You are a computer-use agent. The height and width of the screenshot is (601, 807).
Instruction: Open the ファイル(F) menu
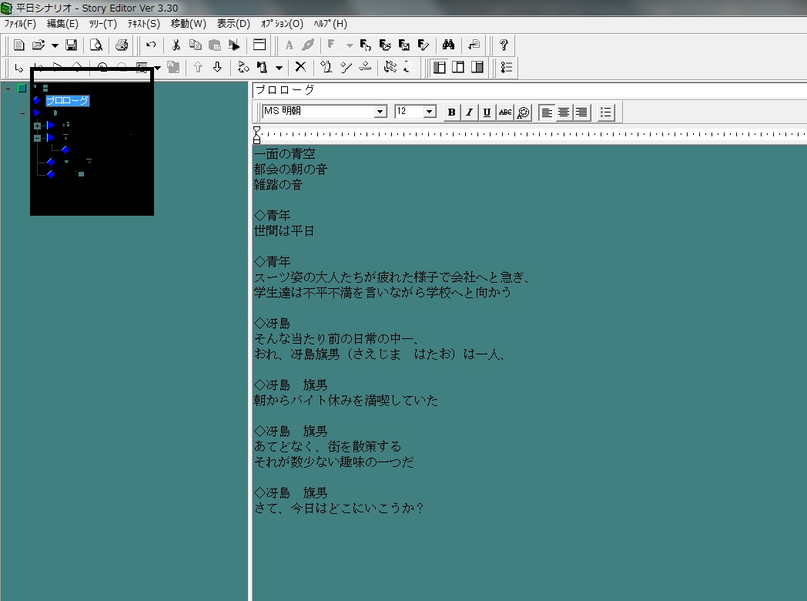tap(20, 24)
